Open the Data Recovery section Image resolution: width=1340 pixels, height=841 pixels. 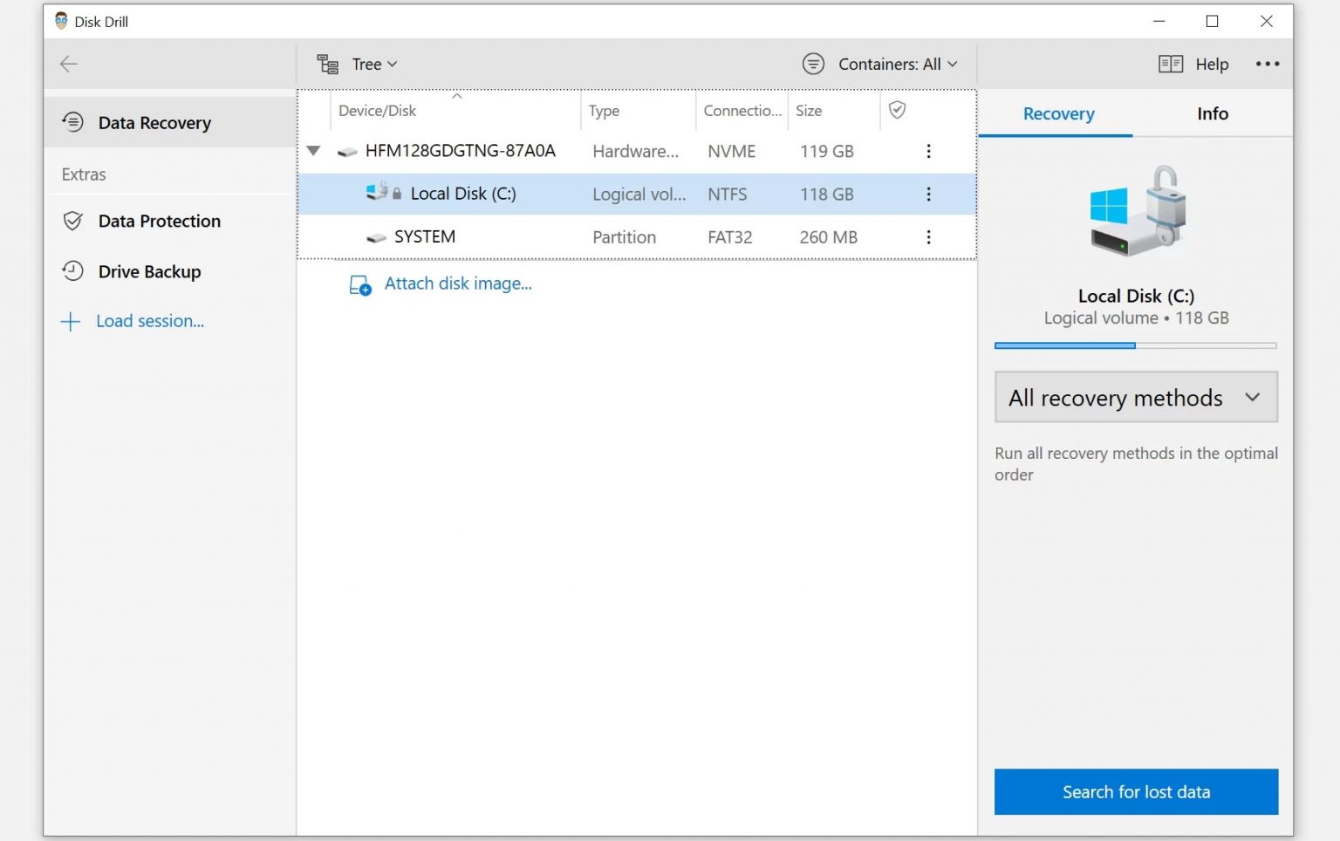pyautogui.click(x=154, y=122)
